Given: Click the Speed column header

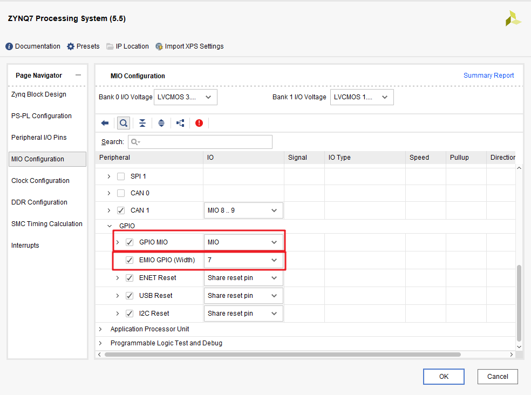Looking at the screenshot, I should pyautogui.click(x=426, y=158).
